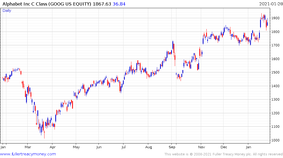Click the 1000 price axis label
Image resolution: width=283 pixels, height=158 pixels.
tap(275, 140)
